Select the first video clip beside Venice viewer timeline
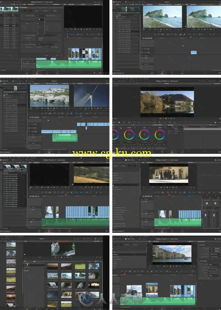221x310 pixels. coord(134,291)
